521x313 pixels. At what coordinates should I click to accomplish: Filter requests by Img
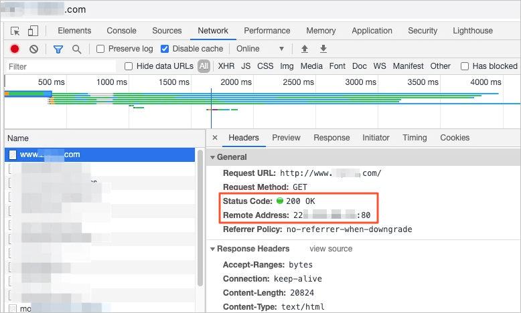click(x=287, y=66)
